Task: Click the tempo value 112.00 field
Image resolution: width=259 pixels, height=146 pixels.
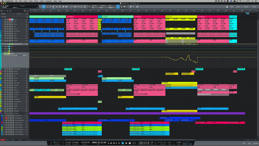Action: tap(179, 142)
